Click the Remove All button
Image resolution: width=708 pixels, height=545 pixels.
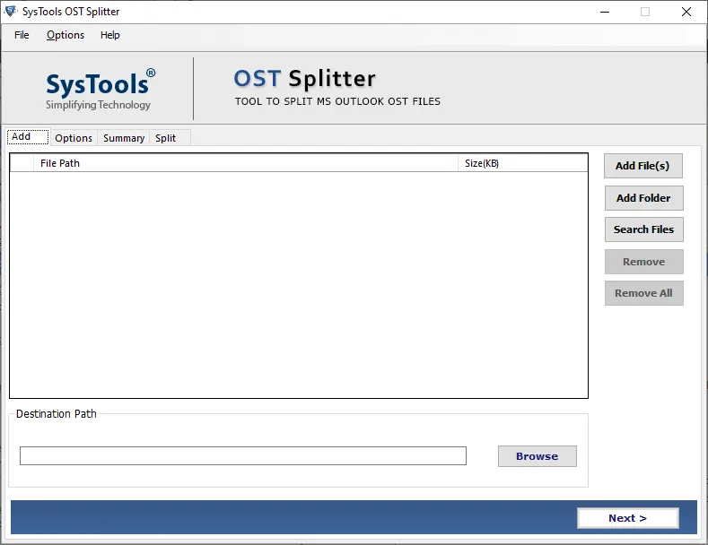pos(643,293)
